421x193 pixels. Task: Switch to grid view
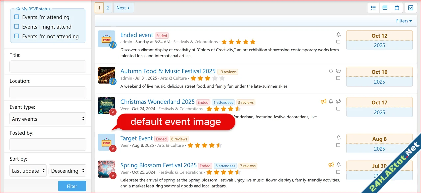click(385, 7)
